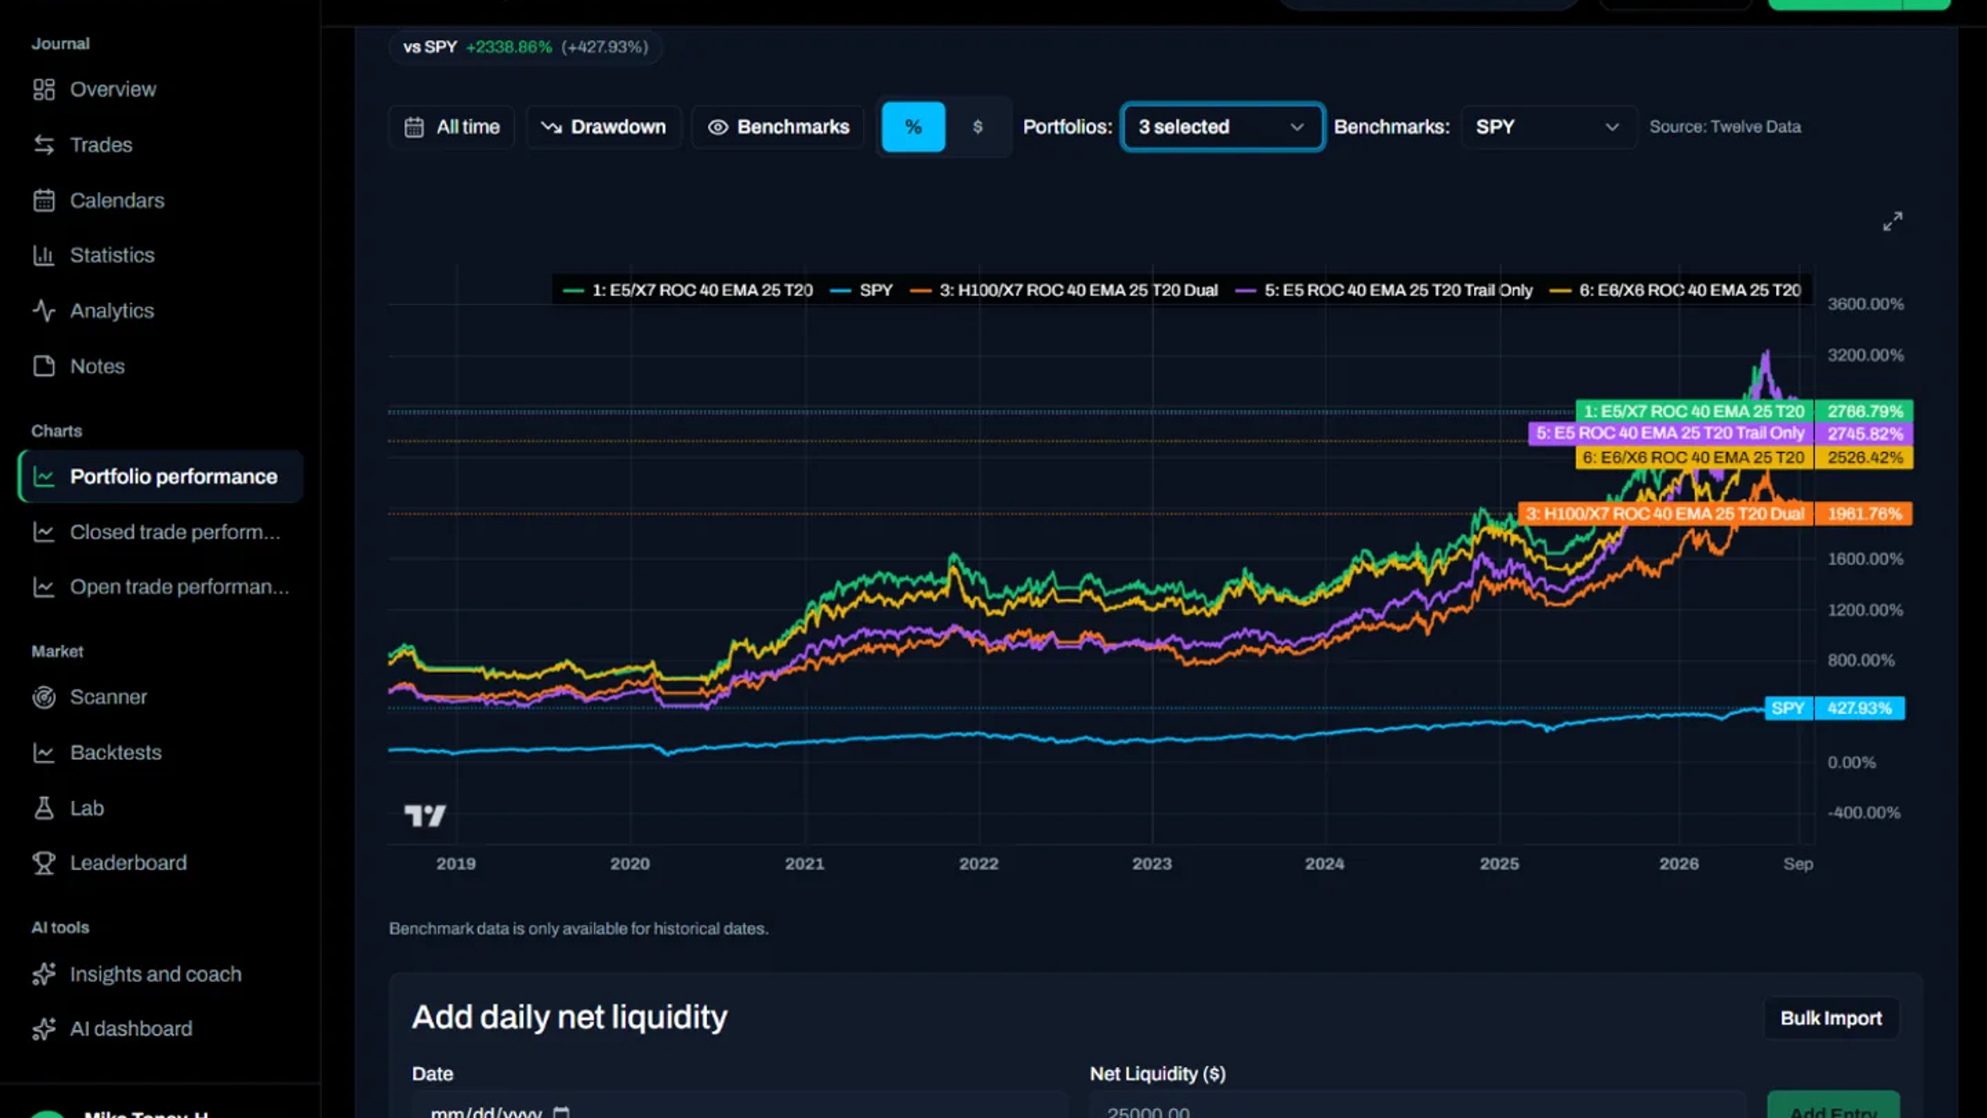Toggle SPY series in chart legend
The width and height of the screenshot is (1987, 1118).
click(x=862, y=290)
